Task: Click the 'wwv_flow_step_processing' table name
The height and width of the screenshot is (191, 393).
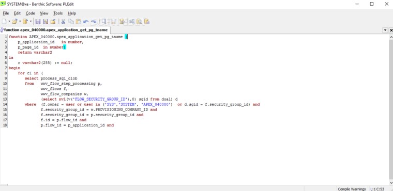Action: (x=68, y=84)
